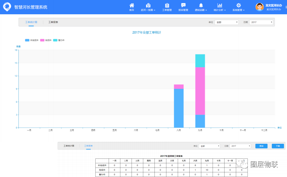This screenshot has height=177, width=287.
Task: Click 九月 label on chart axis
Action: (200, 130)
